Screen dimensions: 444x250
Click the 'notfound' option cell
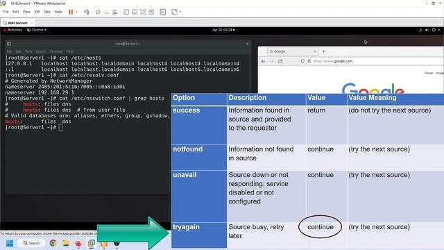tap(199, 158)
